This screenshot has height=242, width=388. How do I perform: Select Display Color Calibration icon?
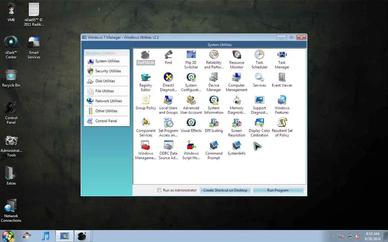click(x=259, y=123)
